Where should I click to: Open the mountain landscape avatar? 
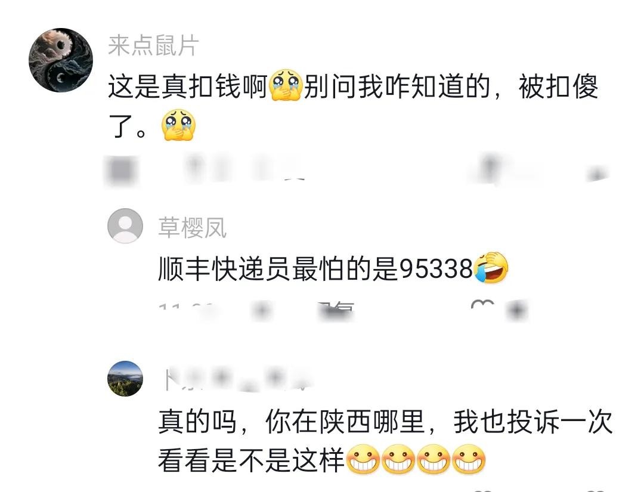pos(125,378)
